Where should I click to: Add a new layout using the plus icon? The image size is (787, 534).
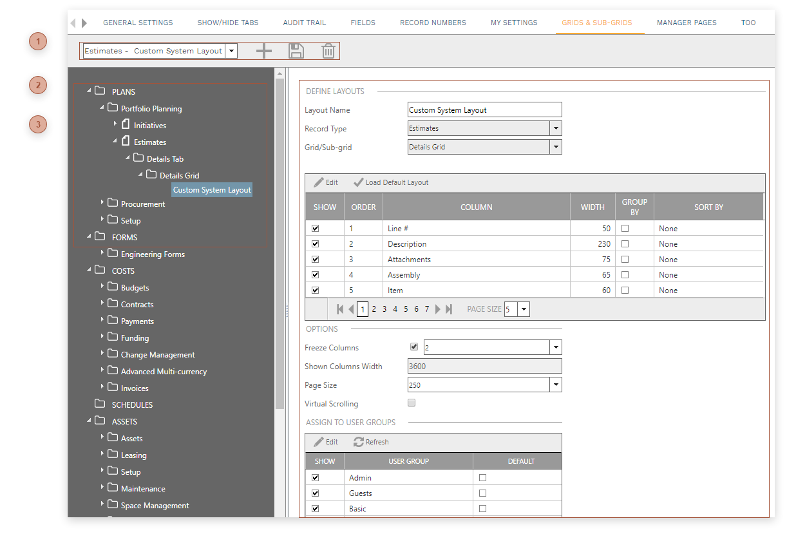[264, 50]
